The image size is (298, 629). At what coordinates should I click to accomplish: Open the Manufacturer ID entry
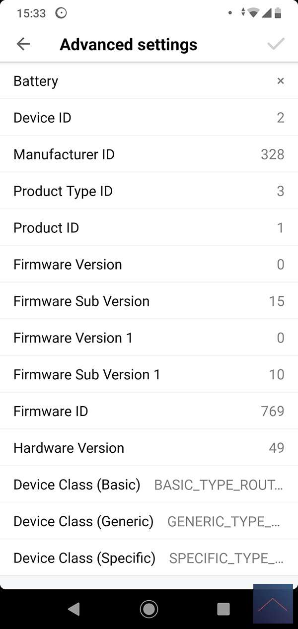[149, 154]
